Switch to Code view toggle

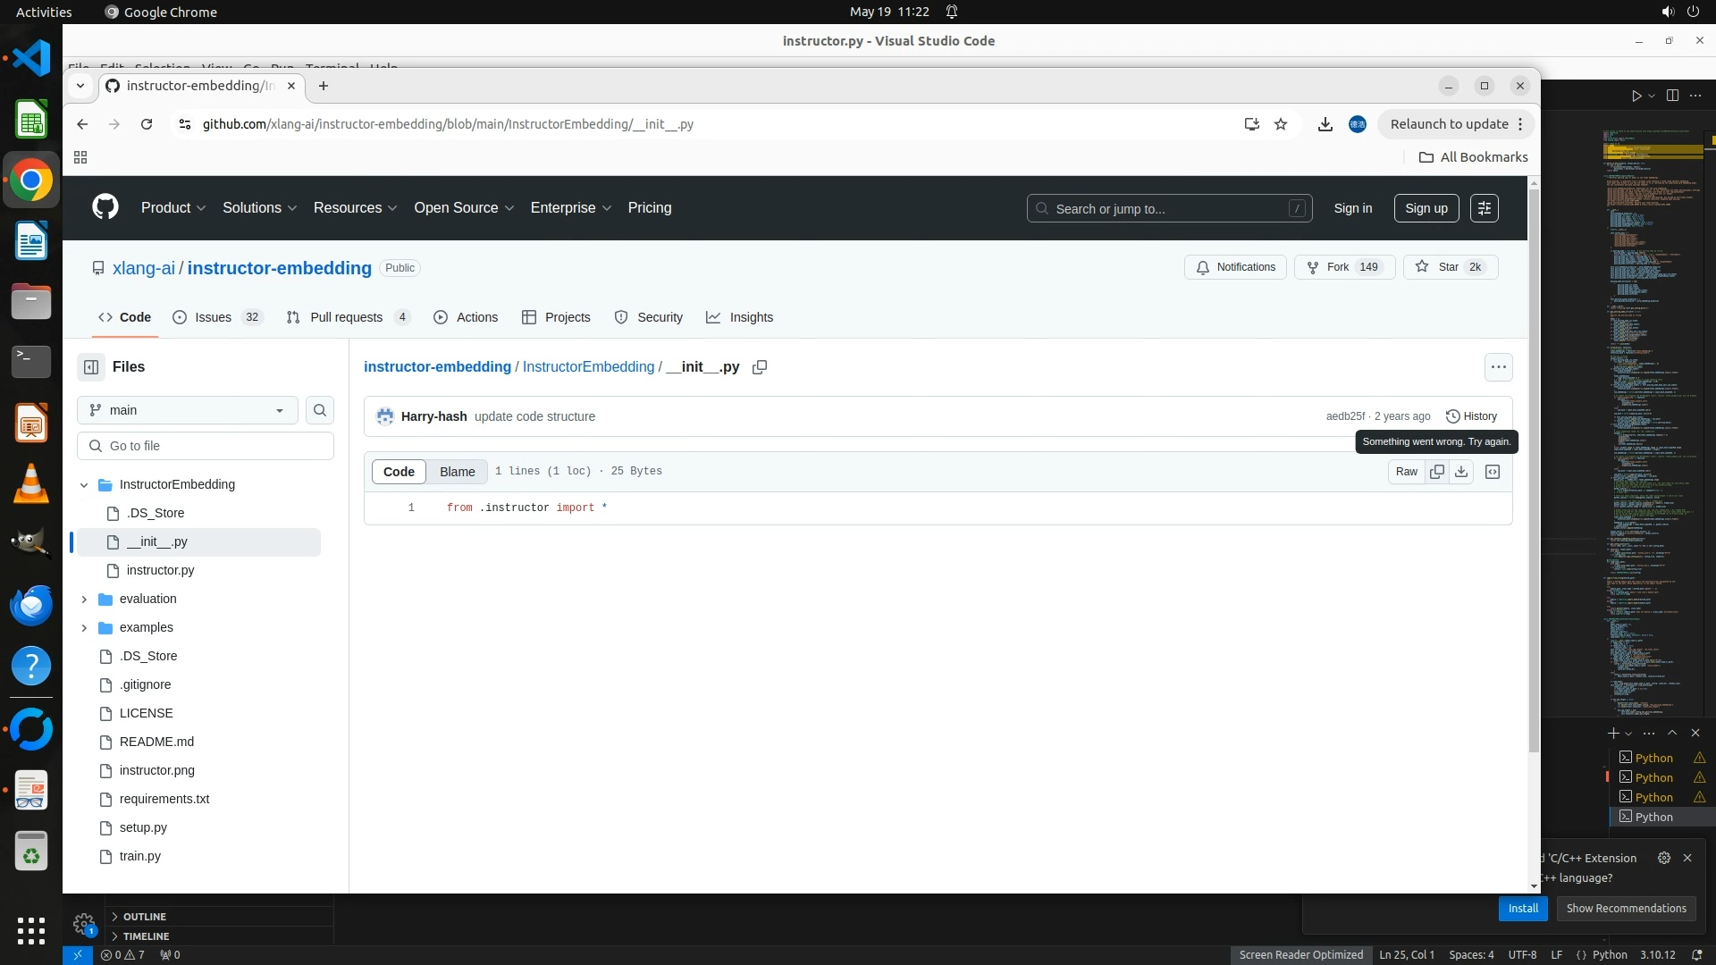tap(399, 472)
